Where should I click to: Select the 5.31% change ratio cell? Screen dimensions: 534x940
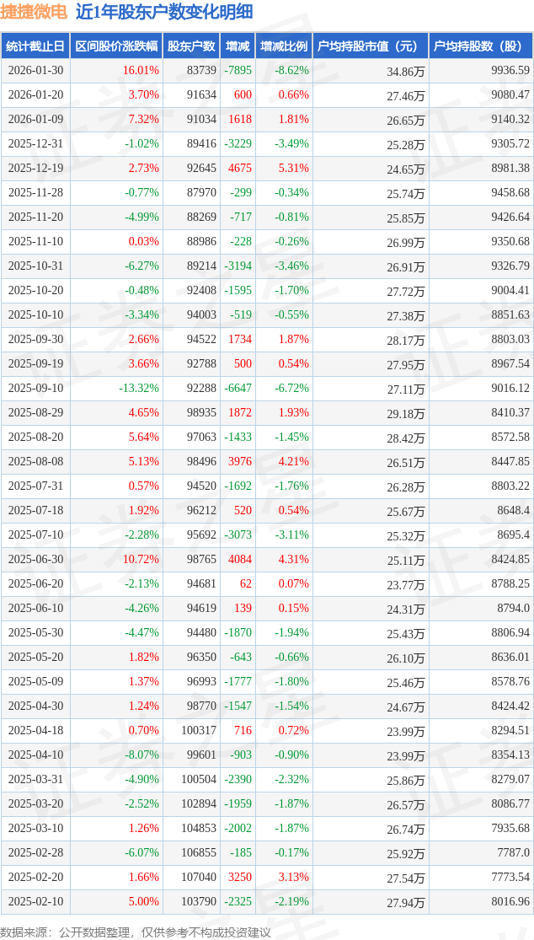(x=293, y=169)
